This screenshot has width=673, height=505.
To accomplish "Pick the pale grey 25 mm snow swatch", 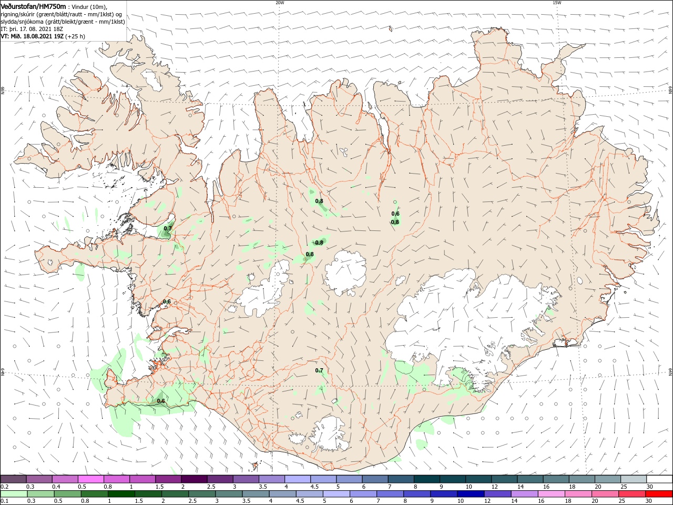I will (x=634, y=479).
